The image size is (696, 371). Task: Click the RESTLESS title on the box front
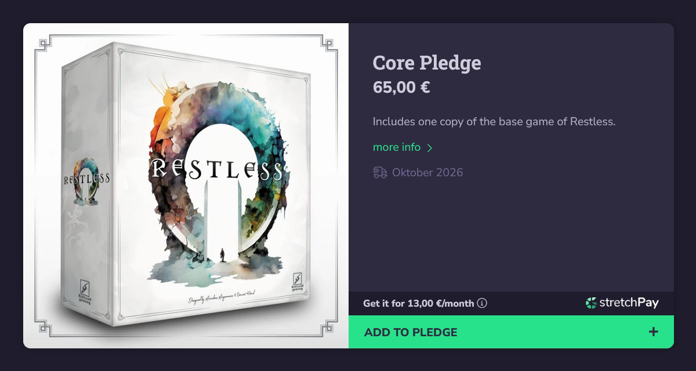coord(217,170)
